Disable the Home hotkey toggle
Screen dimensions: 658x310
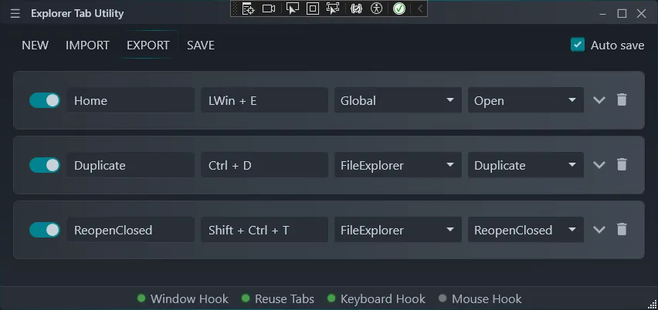tap(45, 100)
